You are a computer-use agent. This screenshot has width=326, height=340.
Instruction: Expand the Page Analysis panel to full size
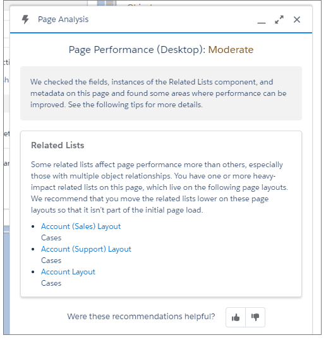[x=279, y=20]
